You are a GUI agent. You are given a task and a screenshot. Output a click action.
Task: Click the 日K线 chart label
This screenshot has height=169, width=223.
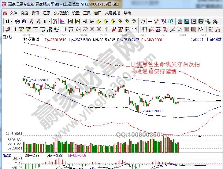(8, 37)
